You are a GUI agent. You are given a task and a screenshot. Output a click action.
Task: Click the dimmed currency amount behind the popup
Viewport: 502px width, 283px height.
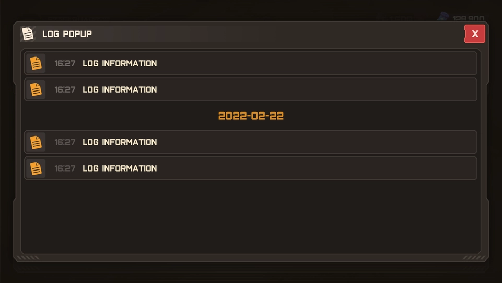(468, 18)
